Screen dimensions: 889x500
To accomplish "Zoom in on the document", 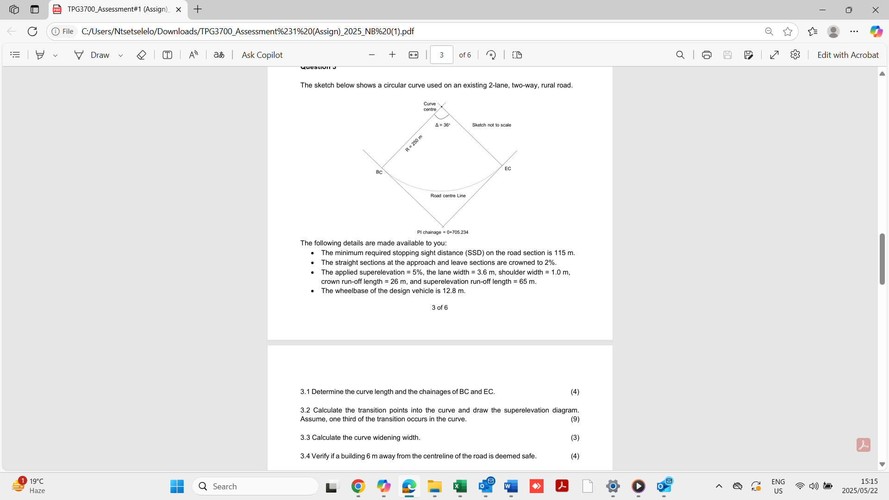I will [x=392, y=55].
